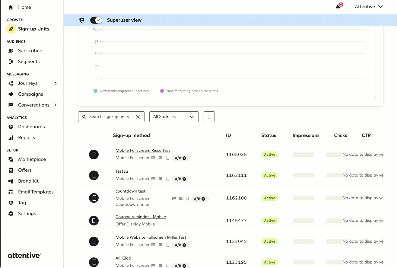Expand the Journeys submenu chevron
Screen dimensions: 397x268
coord(56,83)
